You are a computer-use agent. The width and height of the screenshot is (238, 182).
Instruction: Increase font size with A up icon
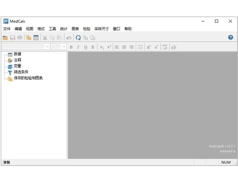tap(149, 47)
